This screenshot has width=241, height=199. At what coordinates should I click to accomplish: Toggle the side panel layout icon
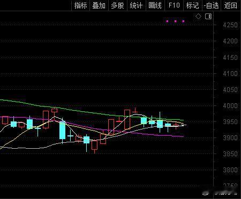[208, 17]
